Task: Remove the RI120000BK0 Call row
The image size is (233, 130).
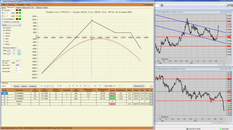Action: coord(151,96)
